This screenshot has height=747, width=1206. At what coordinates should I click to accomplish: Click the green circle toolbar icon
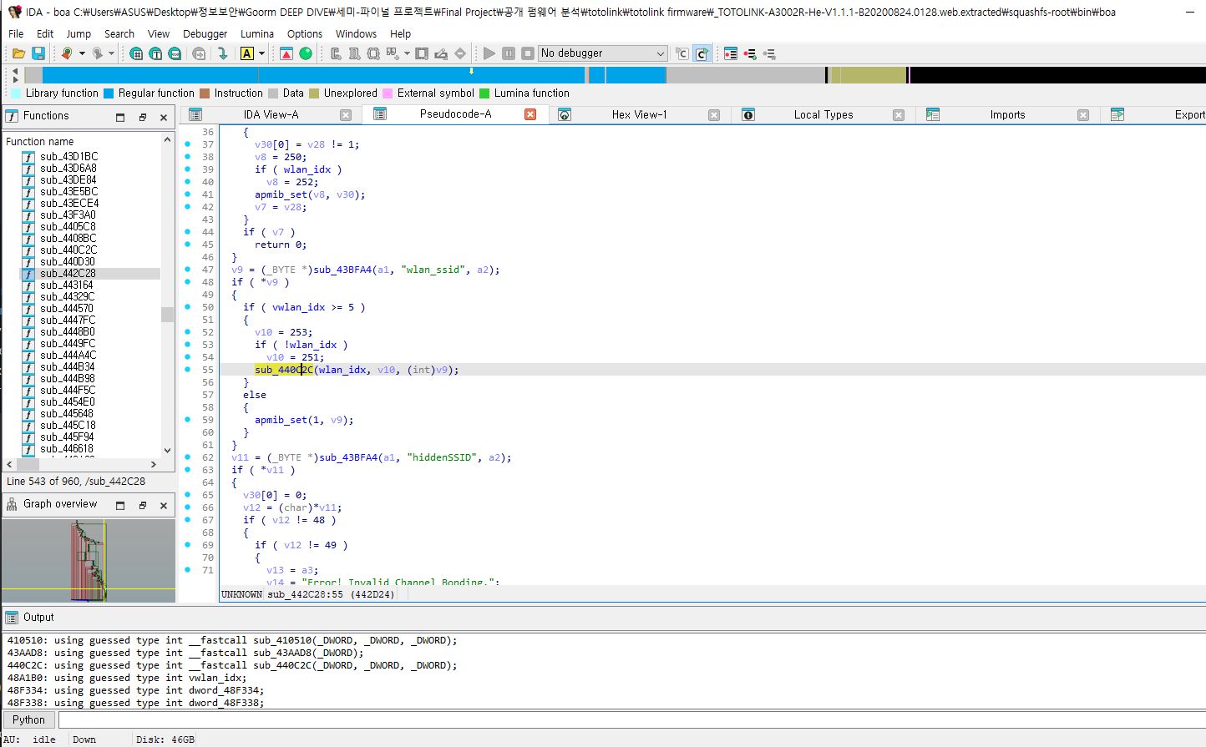(x=306, y=53)
